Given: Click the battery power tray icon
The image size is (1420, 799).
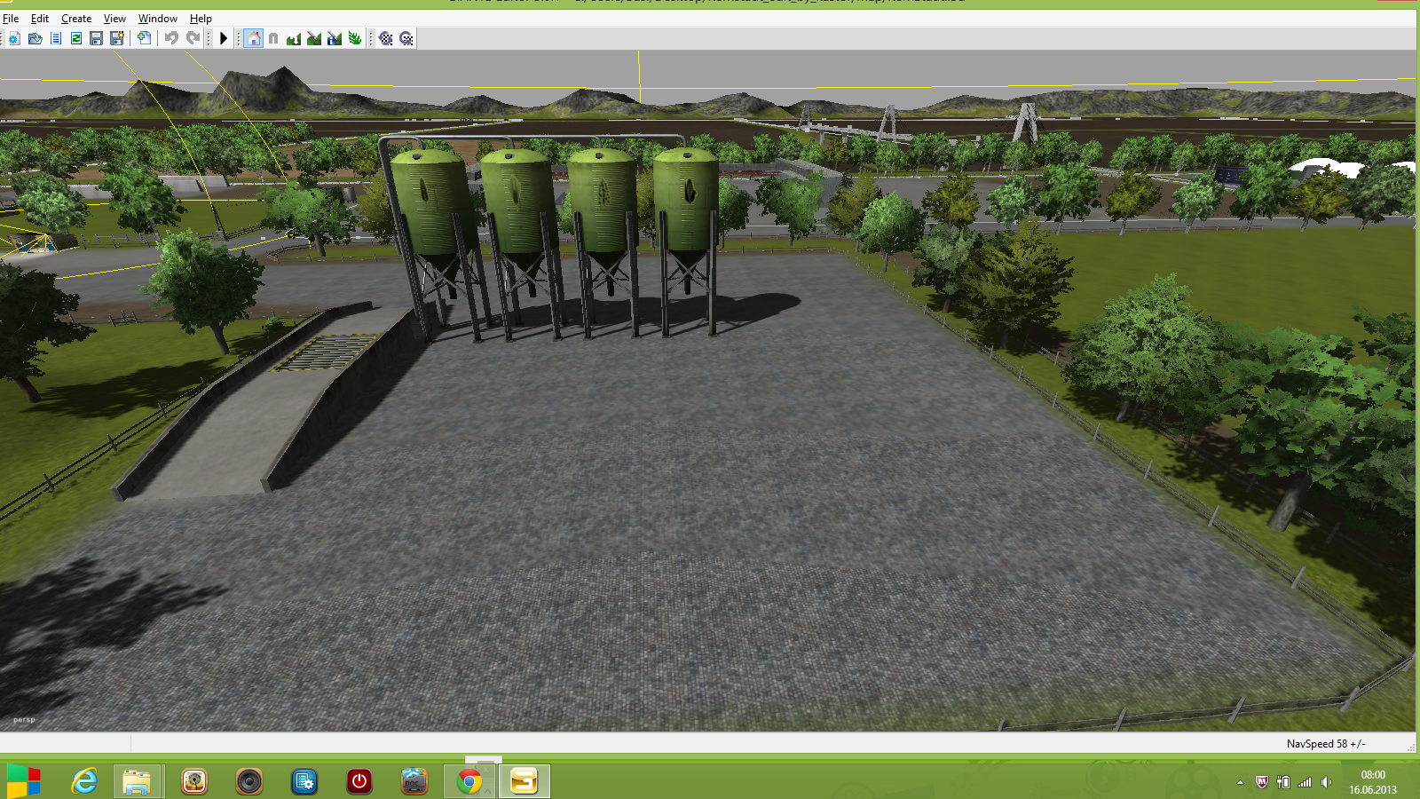Looking at the screenshot, I should (x=1282, y=782).
